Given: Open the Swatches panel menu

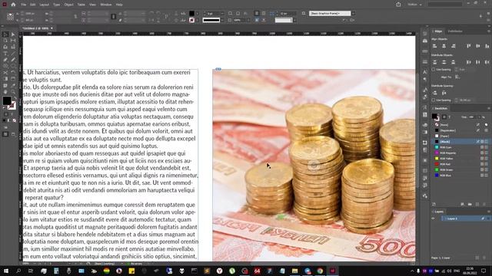Looking at the screenshot, I should (x=489, y=108).
